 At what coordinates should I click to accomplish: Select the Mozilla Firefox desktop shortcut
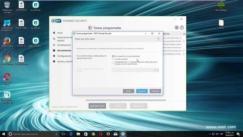coord(7,42)
